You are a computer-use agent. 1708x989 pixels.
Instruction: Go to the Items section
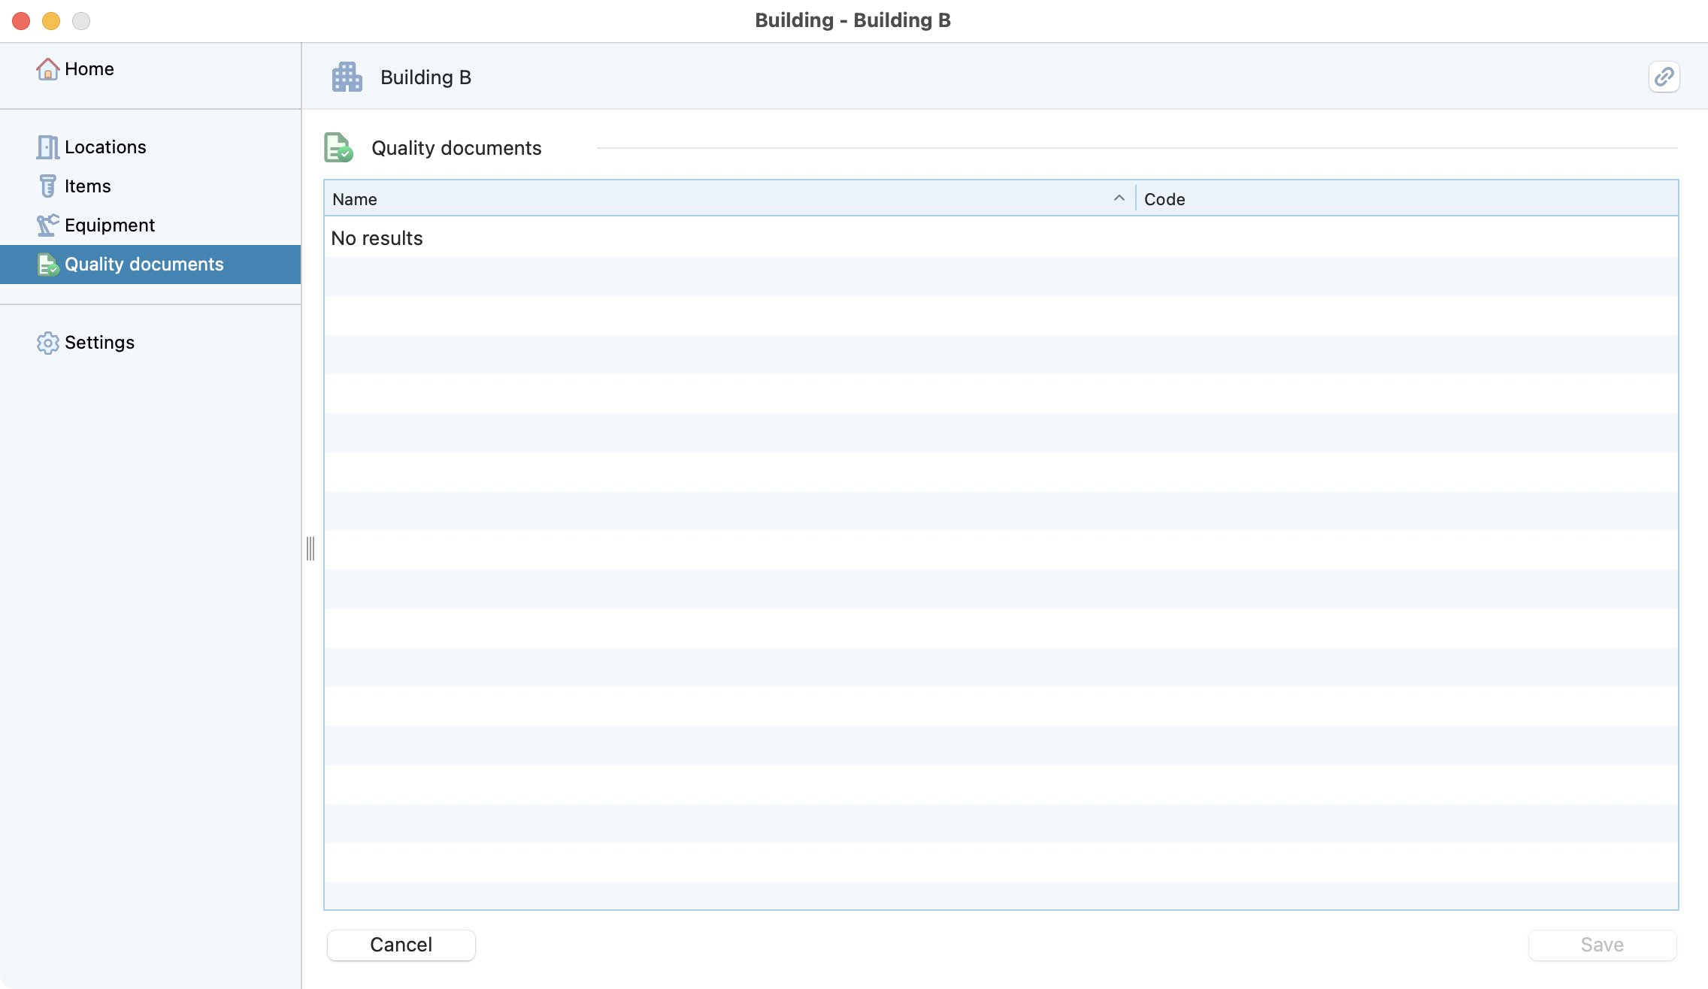(150, 186)
